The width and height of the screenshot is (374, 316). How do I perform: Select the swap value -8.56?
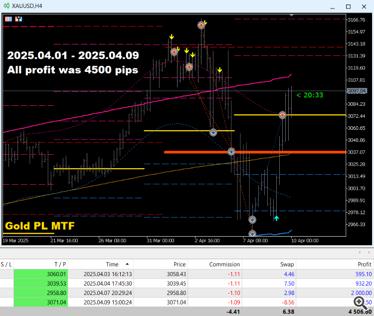click(288, 302)
